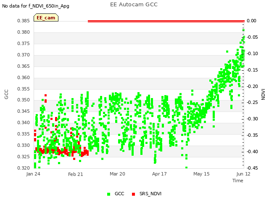
Task: Click the red horizontal line at NDVI 0.00
Action: point(166,21)
